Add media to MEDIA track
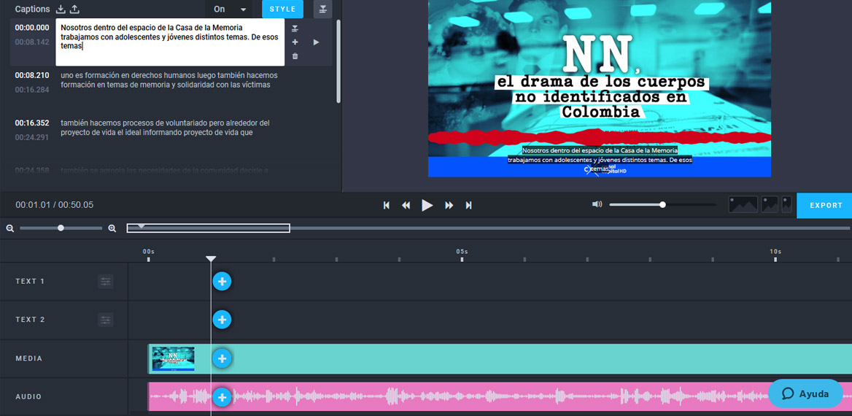 222,358
